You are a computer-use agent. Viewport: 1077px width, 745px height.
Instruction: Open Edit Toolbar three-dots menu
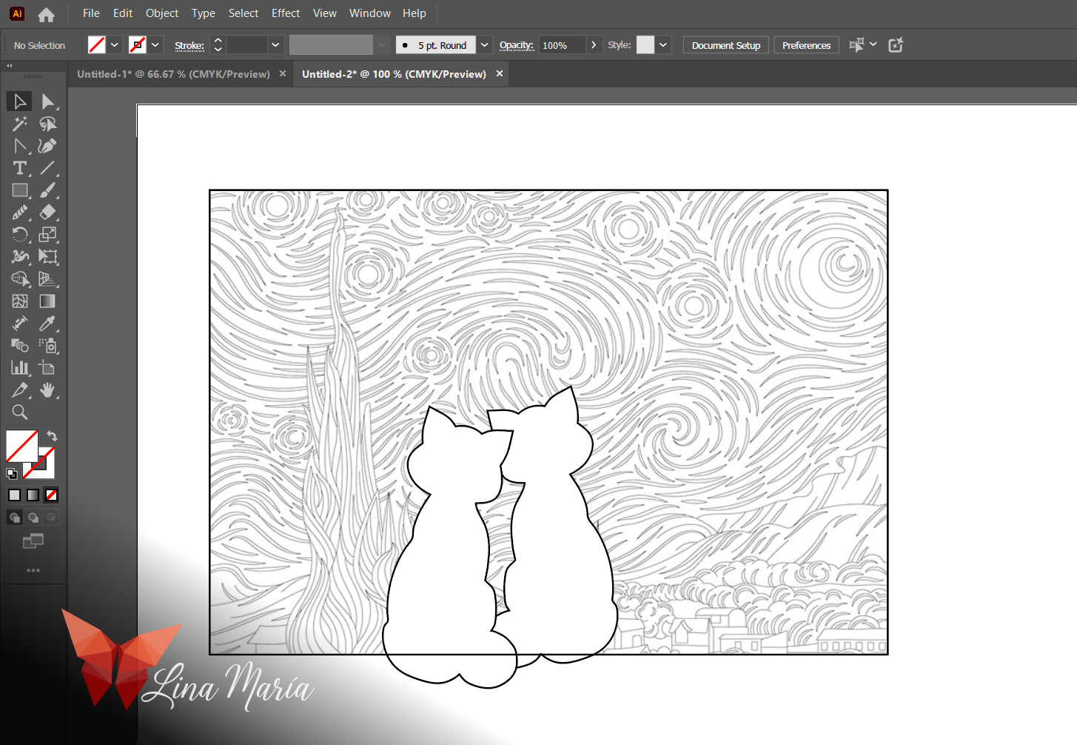point(33,570)
